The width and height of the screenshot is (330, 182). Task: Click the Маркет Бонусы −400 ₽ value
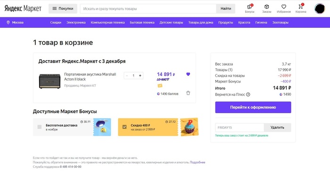[x=286, y=82]
